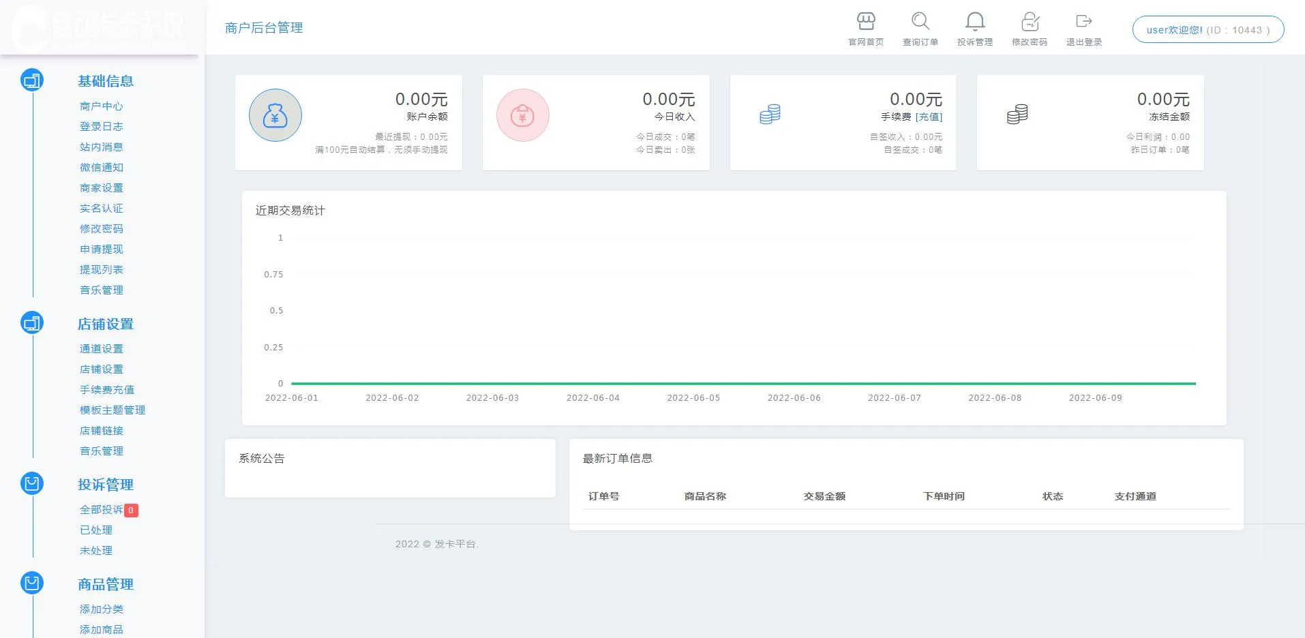1305x638 pixels.
Task: Click the 最新订单信息 panel title
Action: click(x=617, y=459)
